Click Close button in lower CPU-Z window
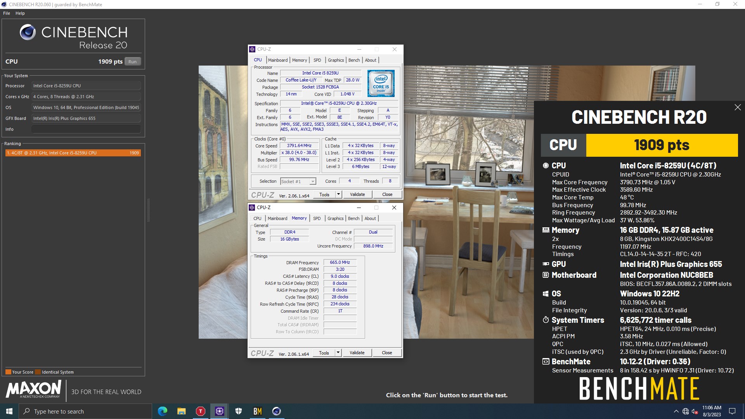The height and width of the screenshot is (419, 745). click(387, 353)
